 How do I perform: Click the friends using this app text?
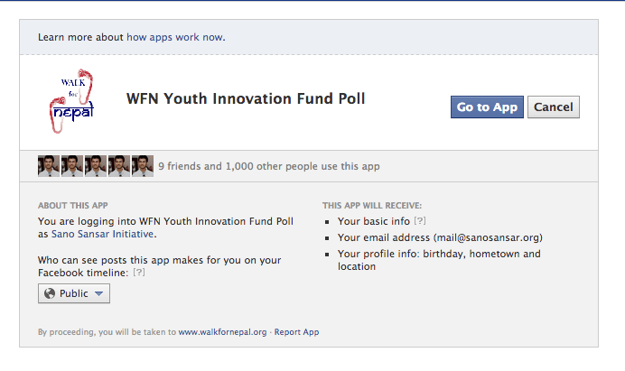point(269,166)
